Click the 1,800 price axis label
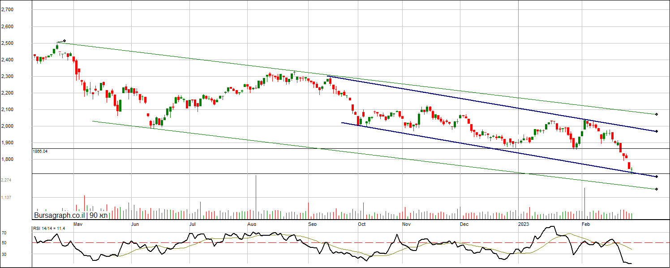Screen dimensions: 670x268 (x=7, y=159)
